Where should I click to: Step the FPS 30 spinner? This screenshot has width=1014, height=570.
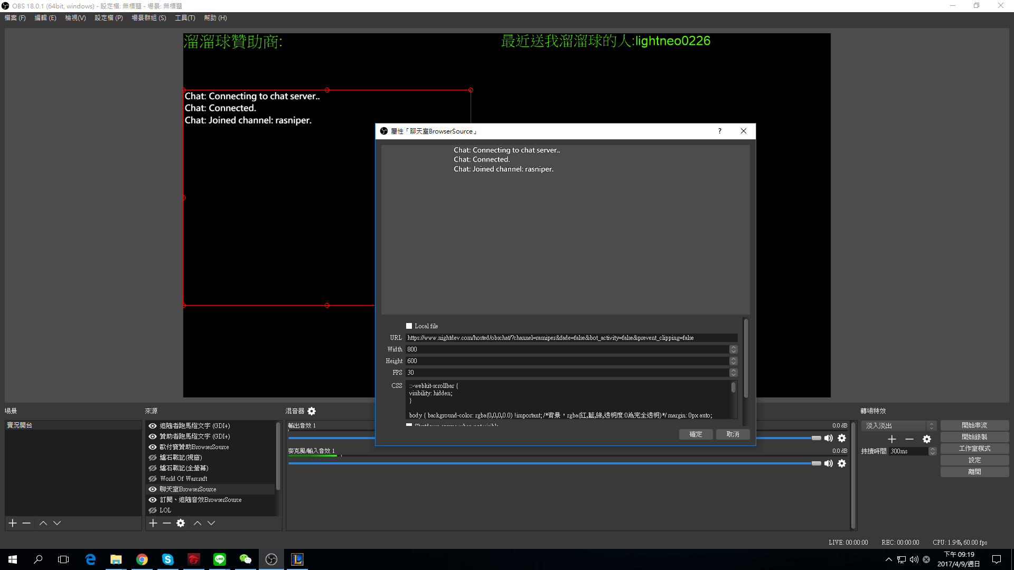[x=733, y=373]
